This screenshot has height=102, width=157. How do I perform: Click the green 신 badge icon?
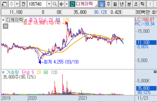(x=72, y=4)
